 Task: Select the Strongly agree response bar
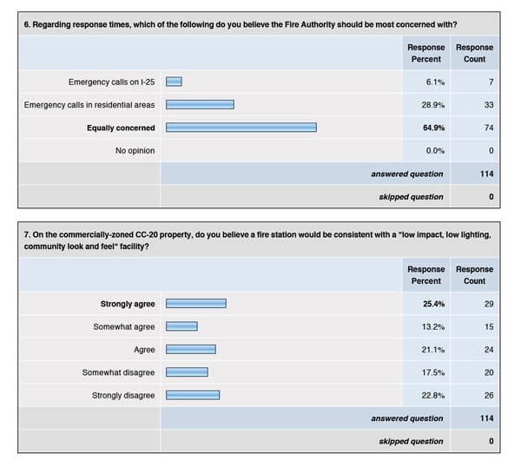point(195,304)
